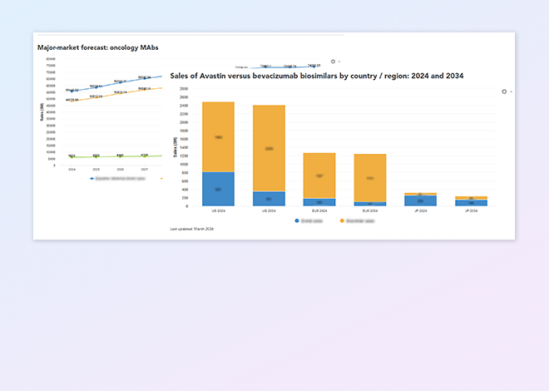
Task: Click the green line's 2025 data point
Action: coord(96,157)
